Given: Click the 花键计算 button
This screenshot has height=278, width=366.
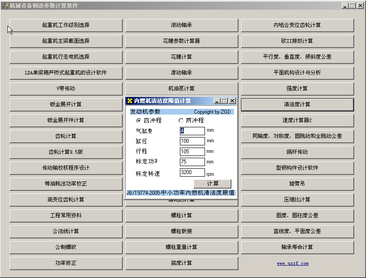Looking at the screenshot, I should point(182,57).
